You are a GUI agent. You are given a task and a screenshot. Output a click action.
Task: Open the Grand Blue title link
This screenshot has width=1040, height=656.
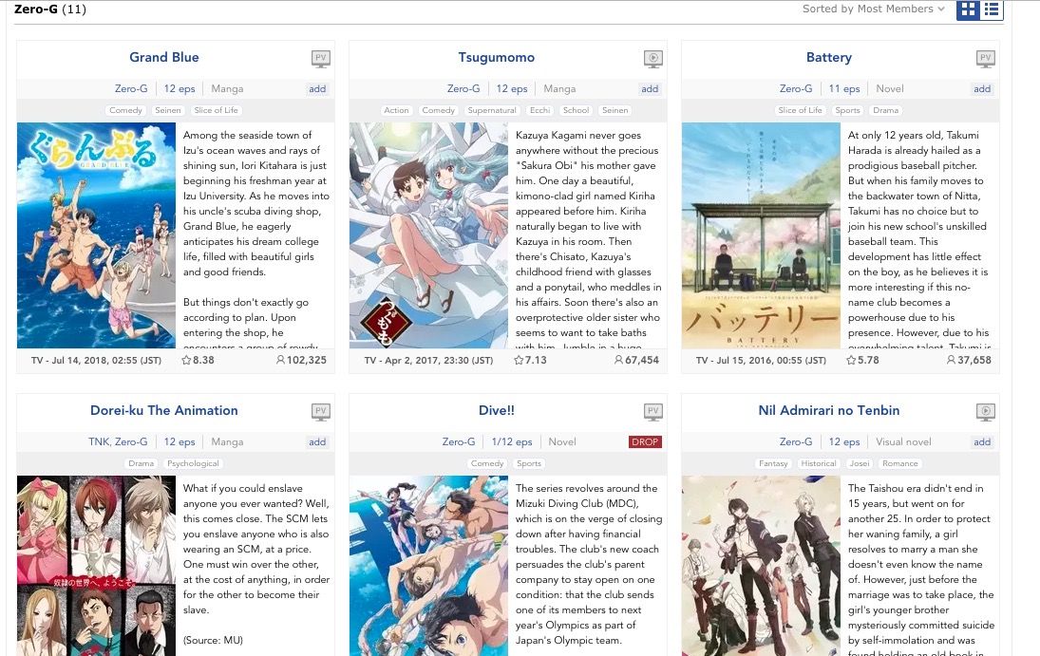click(163, 57)
